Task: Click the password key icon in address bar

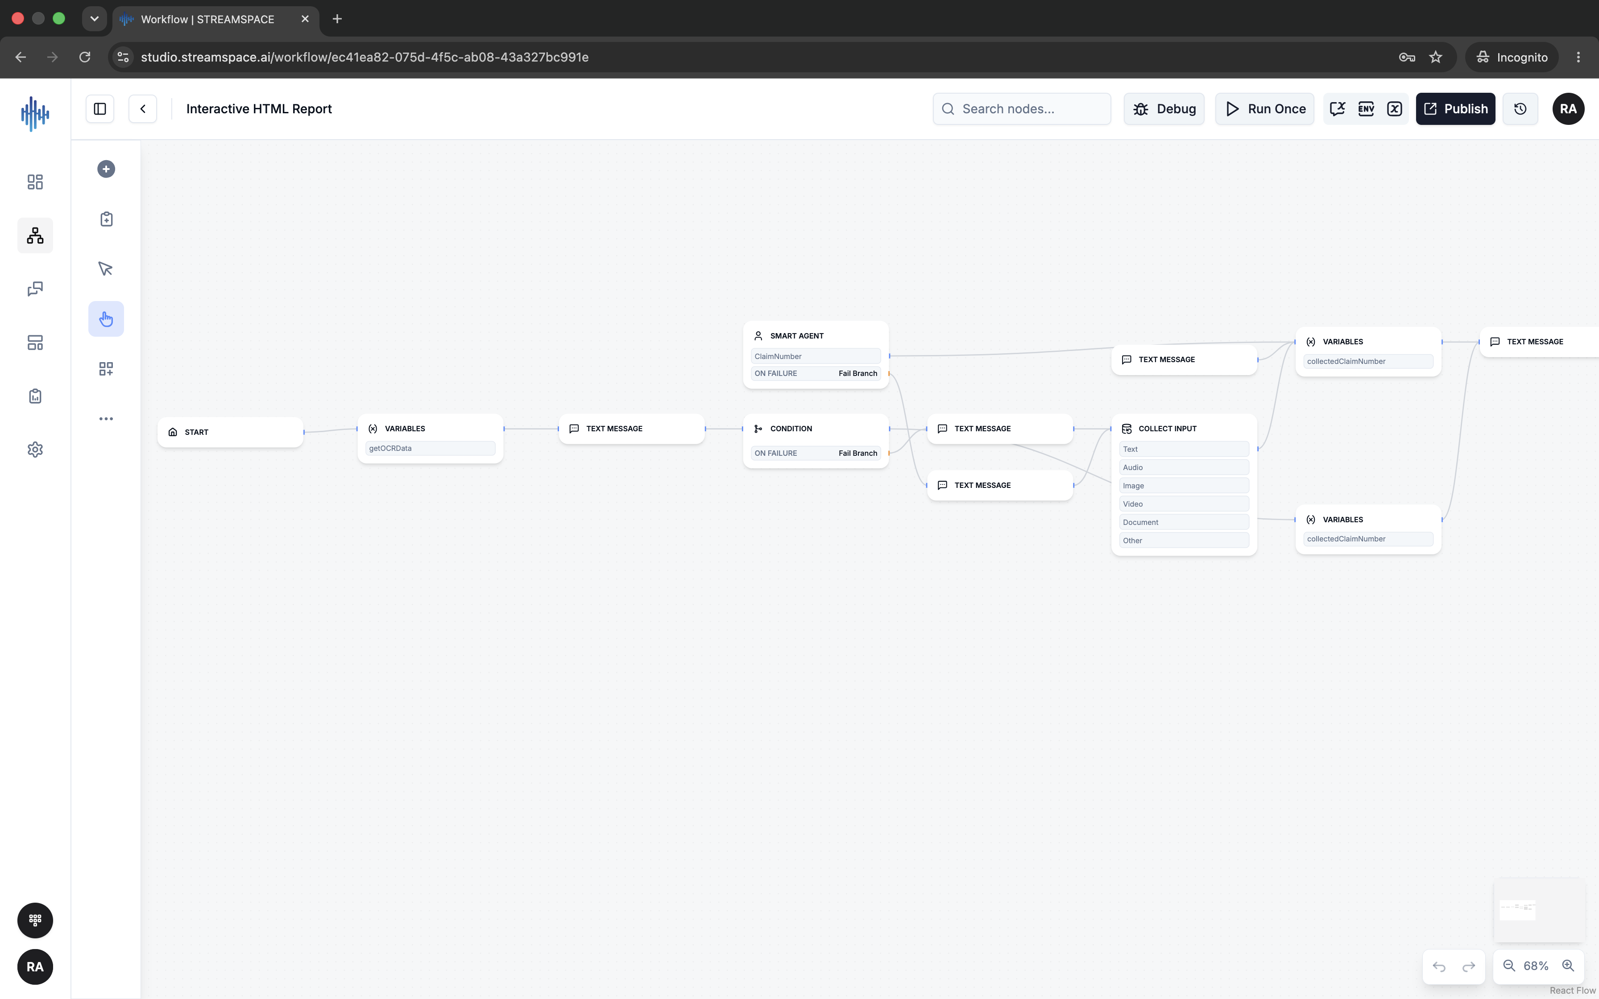Action: (1407, 57)
